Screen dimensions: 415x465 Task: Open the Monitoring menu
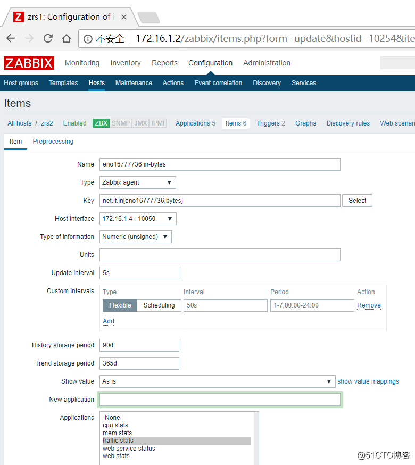click(82, 63)
